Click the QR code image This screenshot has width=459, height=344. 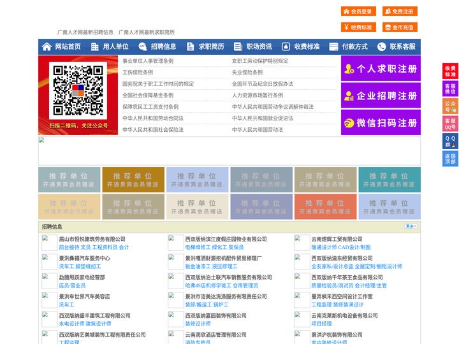pos(78,90)
